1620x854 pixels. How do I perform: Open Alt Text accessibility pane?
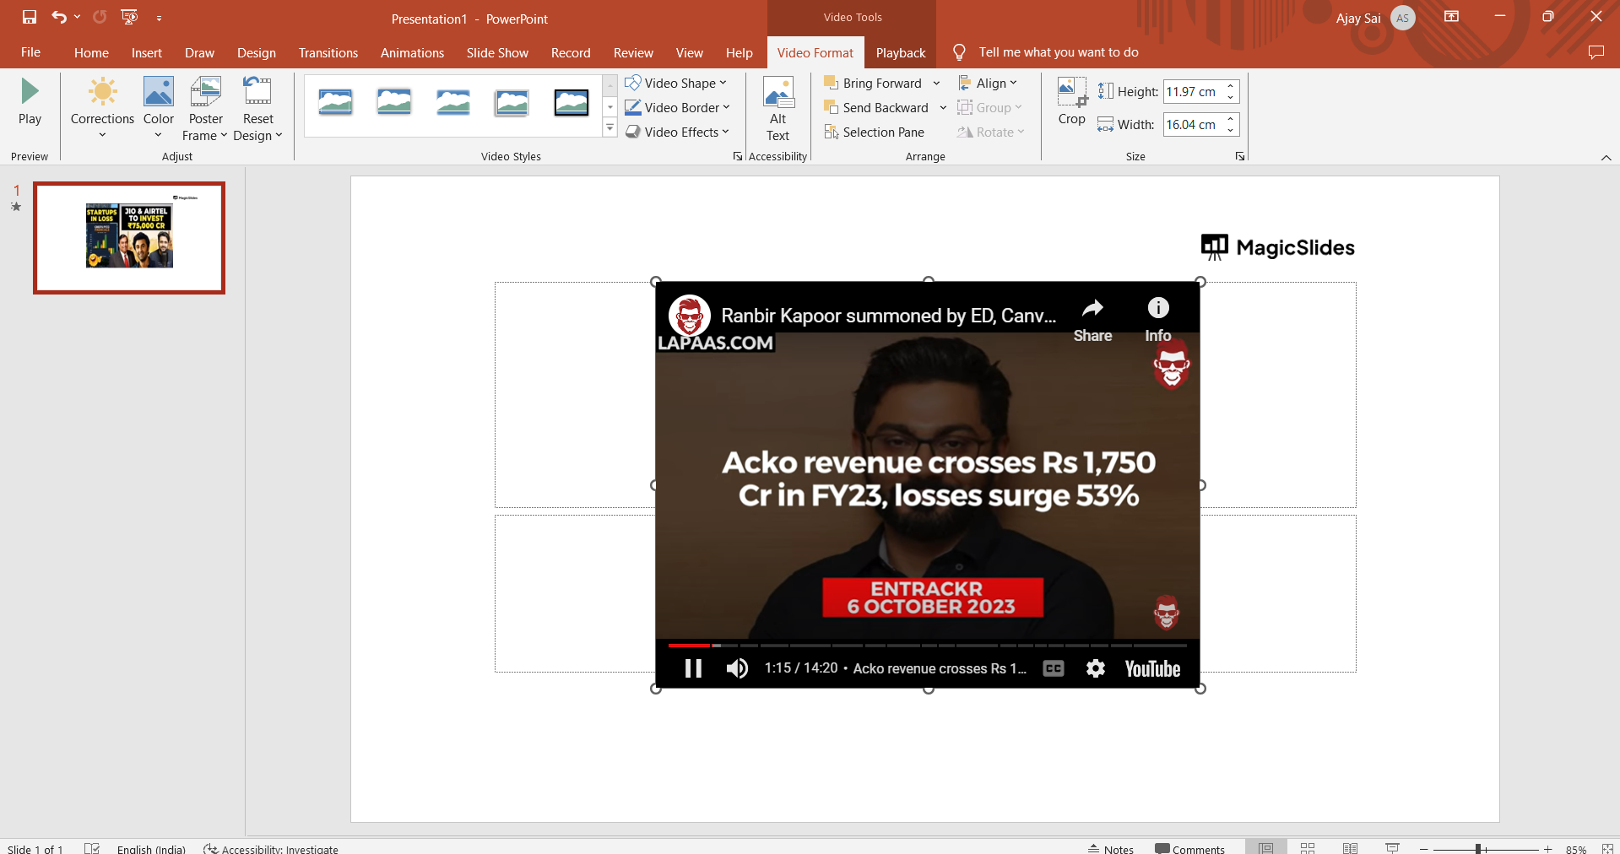pos(777,110)
